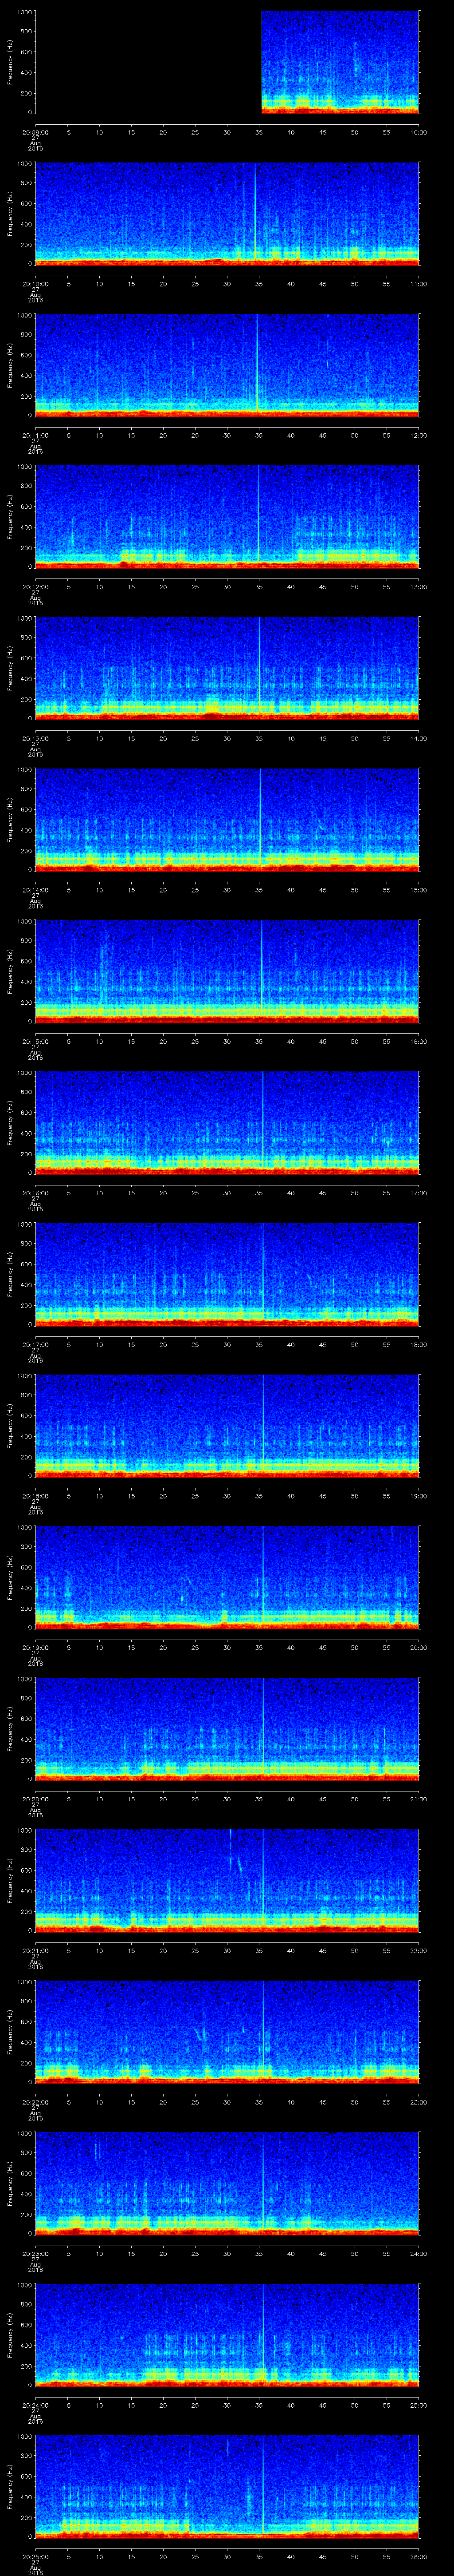The image size is (454, 2576).
Task: Click the 19:00 end time label
Action: point(418,1496)
